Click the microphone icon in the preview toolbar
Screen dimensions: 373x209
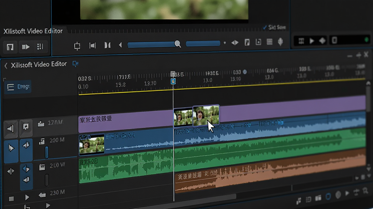coord(280,42)
